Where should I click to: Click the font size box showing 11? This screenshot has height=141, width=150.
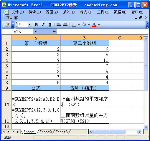click(x=23, y=24)
